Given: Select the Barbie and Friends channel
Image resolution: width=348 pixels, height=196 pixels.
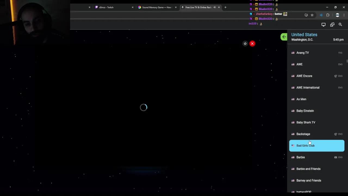Looking at the screenshot, I should coord(317,169).
